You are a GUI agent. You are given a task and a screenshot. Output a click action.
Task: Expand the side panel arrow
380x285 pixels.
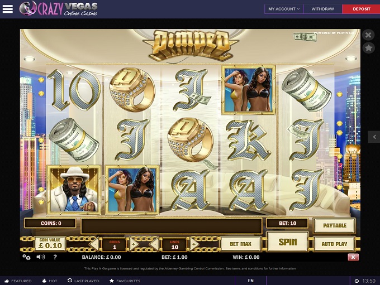pos(374,137)
